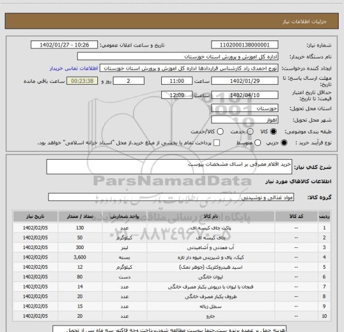
Task: Click the remaining days field showing 2
Action: click(128, 81)
